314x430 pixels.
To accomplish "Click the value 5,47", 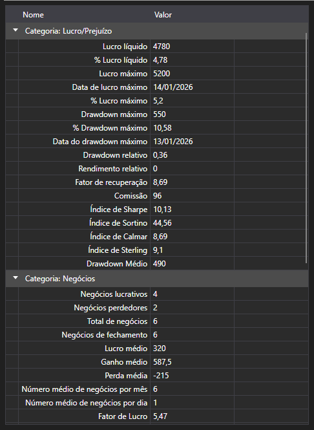I will click(x=160, y=416).
